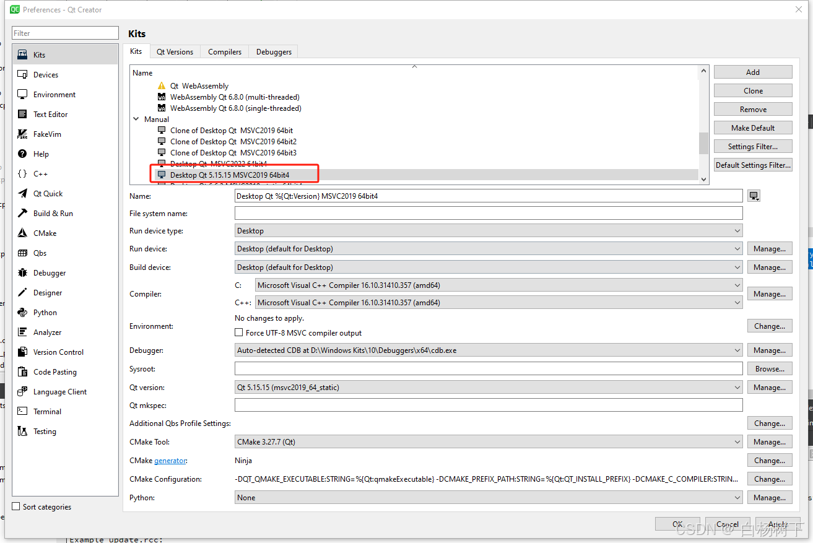
Task: Open the C++ compiler dropdown
Action: (x=499, y=303)
